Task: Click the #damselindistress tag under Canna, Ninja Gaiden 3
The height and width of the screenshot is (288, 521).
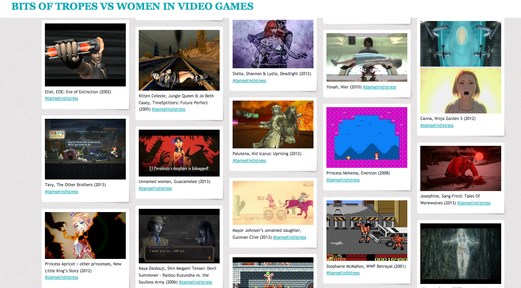Action: coord(437,126)
